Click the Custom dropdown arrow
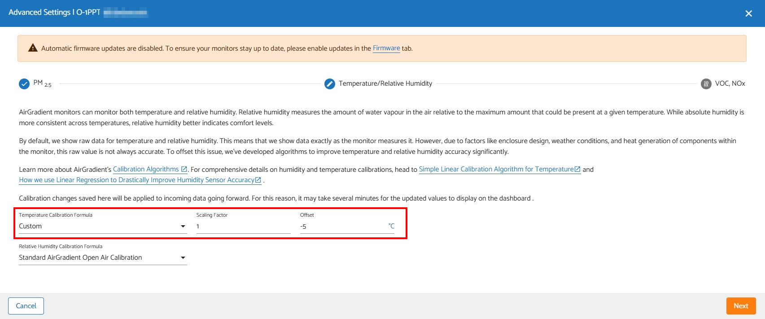Viewport: 765px width, 319px height. (183, 226)
